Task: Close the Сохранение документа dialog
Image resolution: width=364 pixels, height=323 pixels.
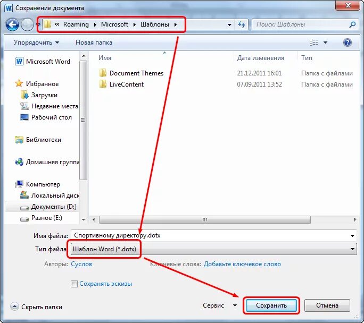Action: coord(348,5)
